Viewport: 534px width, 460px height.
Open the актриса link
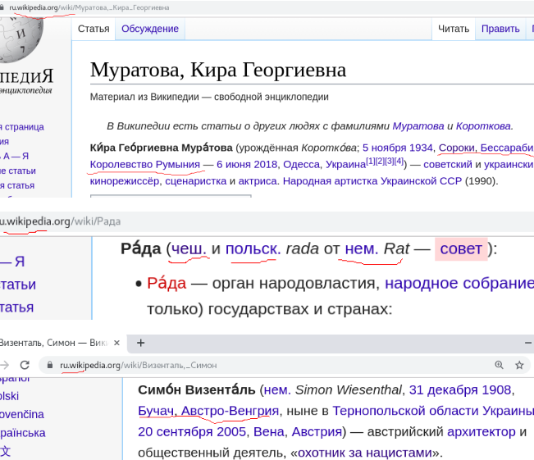coord(258,180)
